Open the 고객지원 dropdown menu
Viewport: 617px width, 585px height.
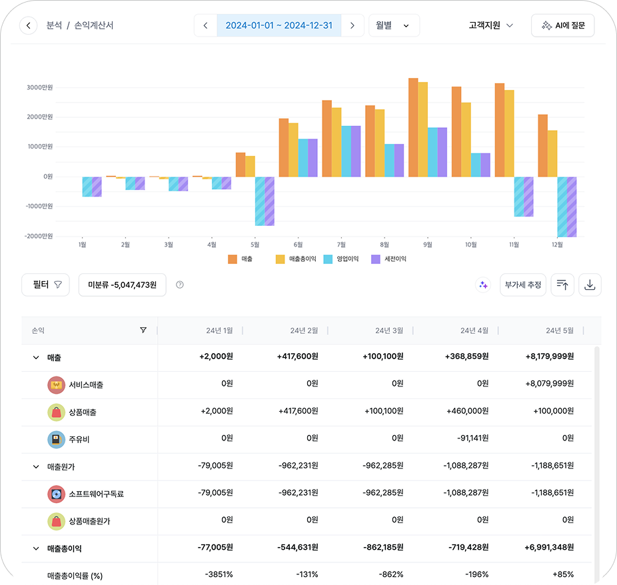coord(491,26)
